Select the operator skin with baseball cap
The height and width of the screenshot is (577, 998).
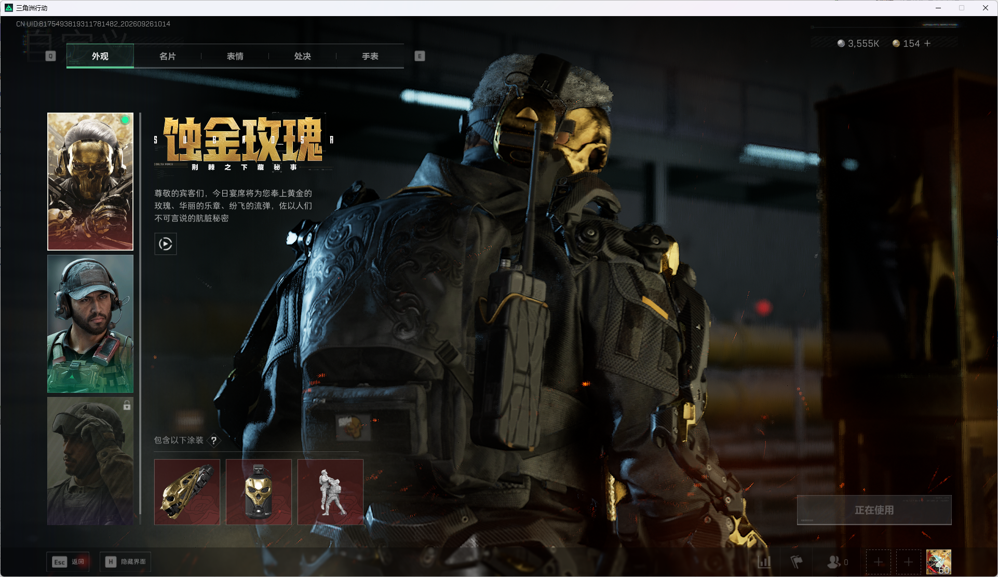click(90, 324)
